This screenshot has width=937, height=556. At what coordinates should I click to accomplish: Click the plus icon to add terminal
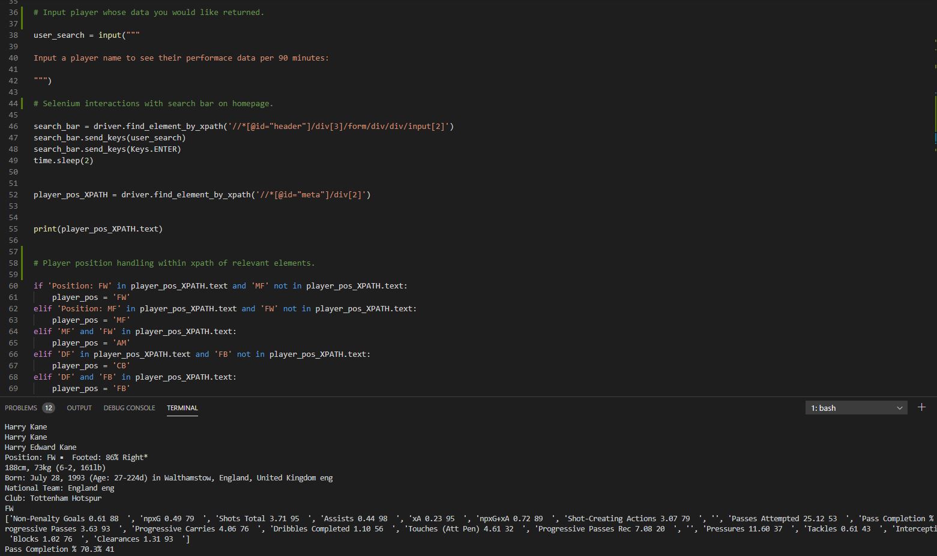[922, 407]
